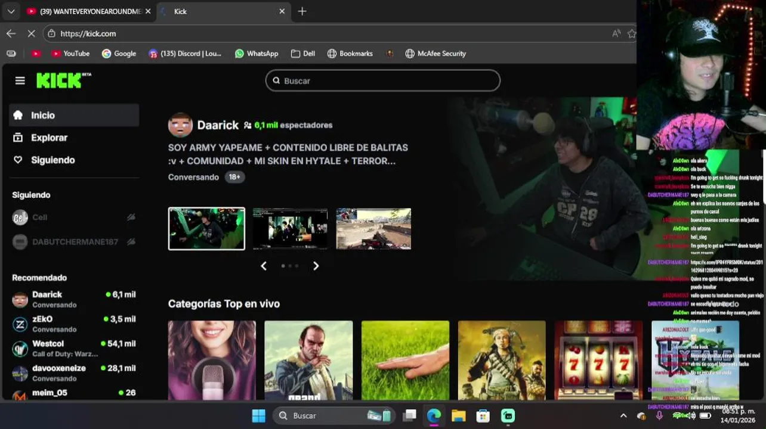Click the Categorías Top en vivo heading

click(224, 304)
